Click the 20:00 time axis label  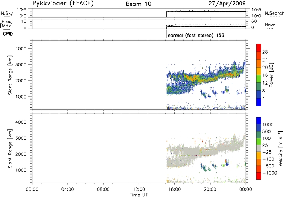tap(210, 190)
